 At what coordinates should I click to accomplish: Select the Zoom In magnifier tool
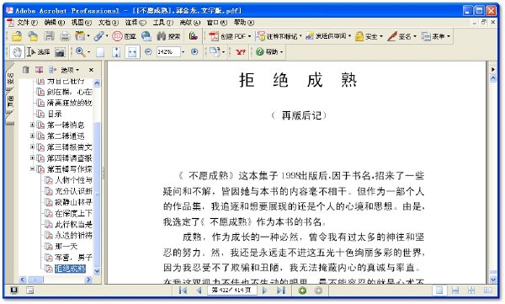tap(80, 51)
